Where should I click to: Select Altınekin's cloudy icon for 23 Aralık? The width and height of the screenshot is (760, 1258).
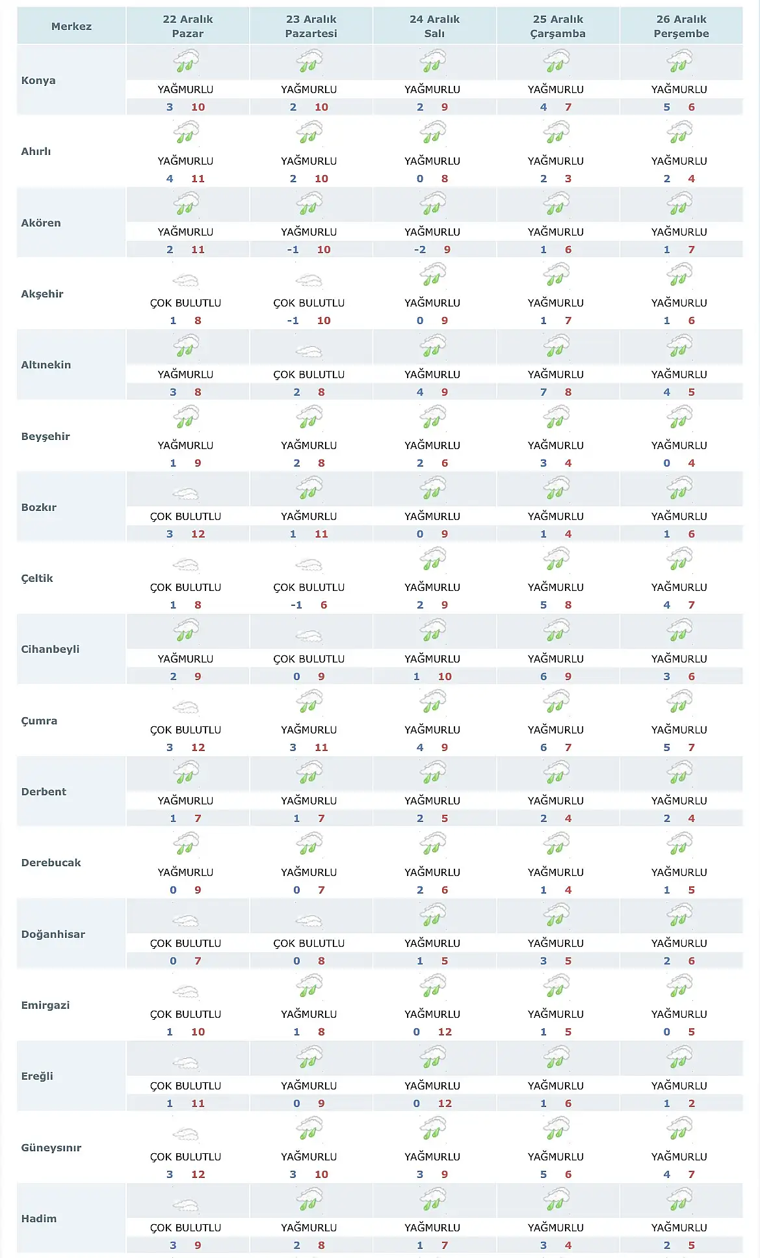coord(309,352)
